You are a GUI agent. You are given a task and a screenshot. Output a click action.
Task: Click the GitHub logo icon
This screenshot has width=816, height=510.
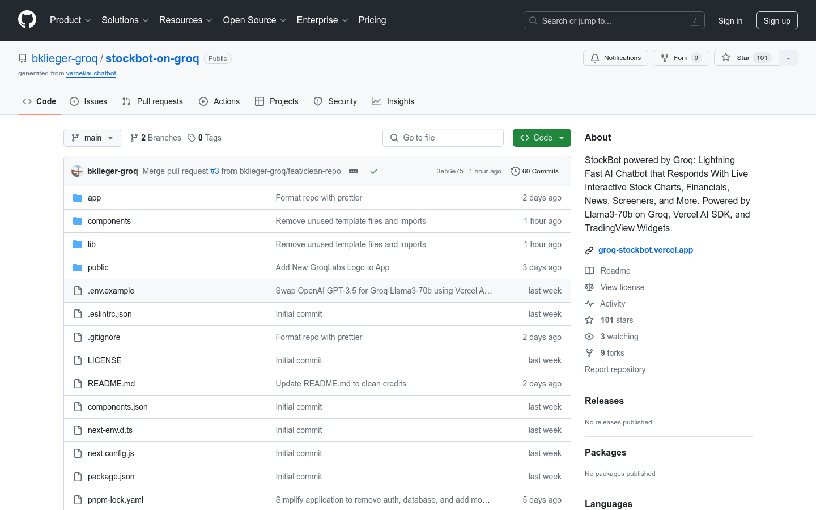[x=27, y=20]
